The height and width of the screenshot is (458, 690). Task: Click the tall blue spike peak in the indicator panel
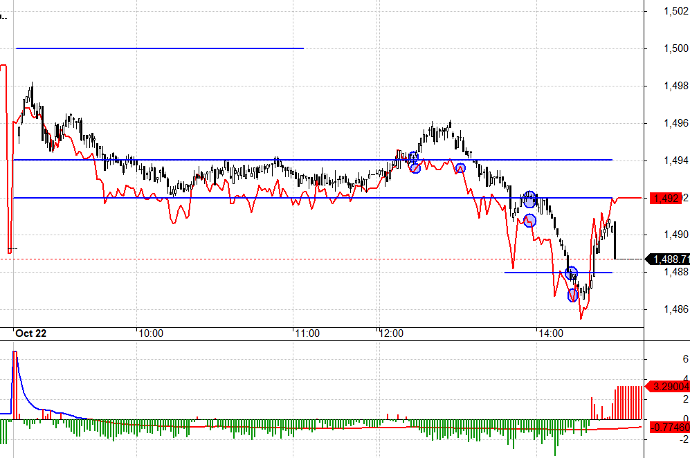coord(15,353)
